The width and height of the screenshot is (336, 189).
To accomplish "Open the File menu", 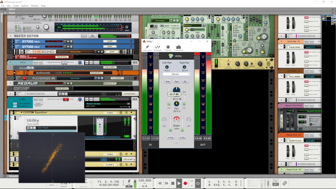I will point(3,6).
